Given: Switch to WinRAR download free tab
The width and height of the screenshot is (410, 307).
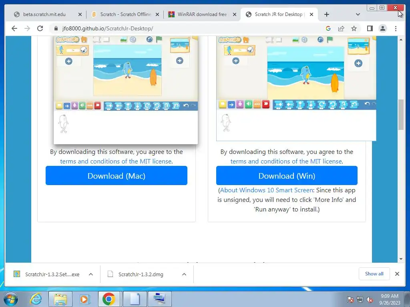Looking at the screenshot, I should click(x=203, y=14).
